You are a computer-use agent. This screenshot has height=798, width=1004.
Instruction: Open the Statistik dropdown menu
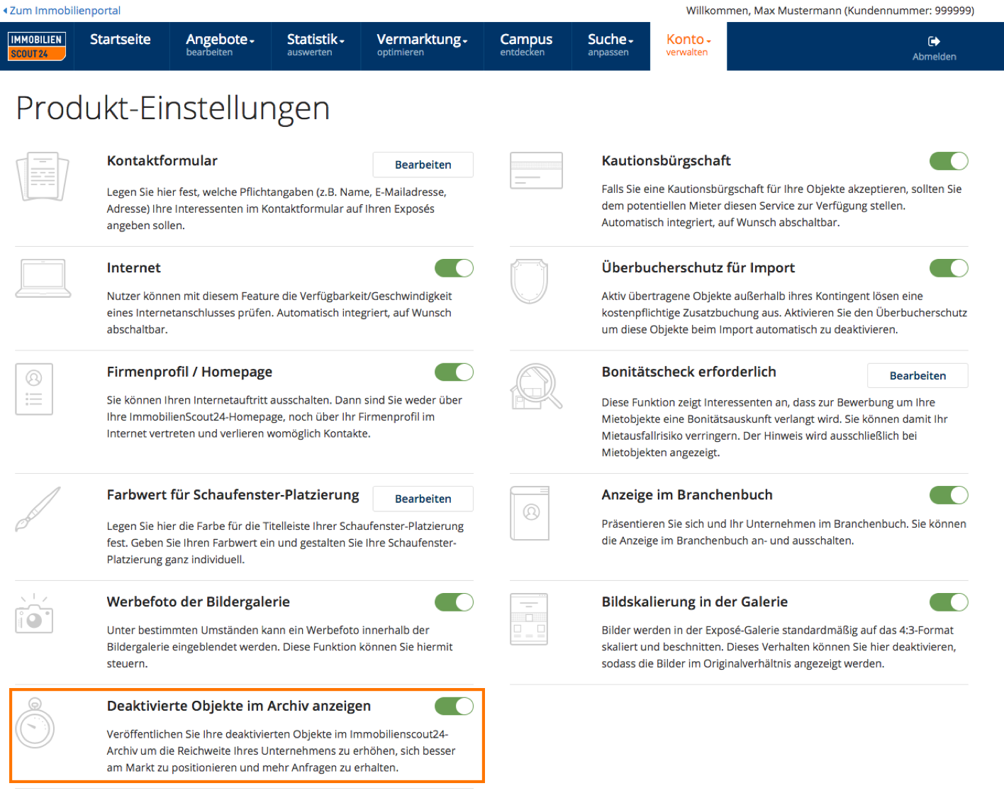(316, 45)
